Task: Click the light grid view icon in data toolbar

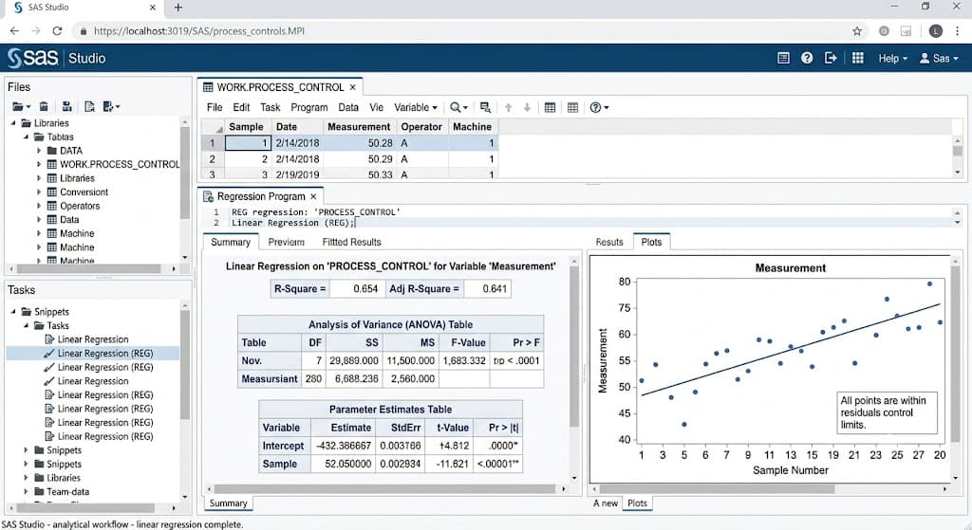Action: (x=572, y=107)
